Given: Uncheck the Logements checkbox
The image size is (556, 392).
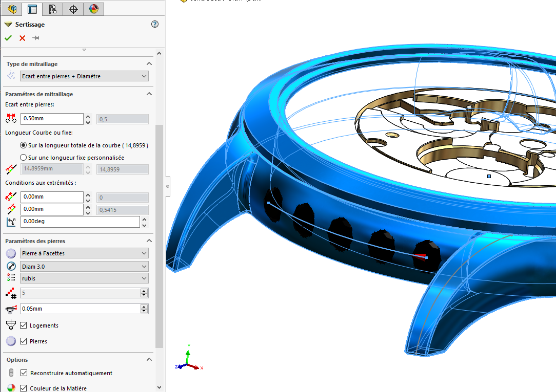Looking at the screenshot, I should [x=24, y=325].
